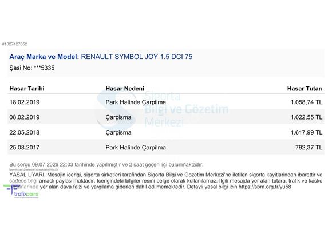Select the amount 1.022,55 TL

(306, 117)
